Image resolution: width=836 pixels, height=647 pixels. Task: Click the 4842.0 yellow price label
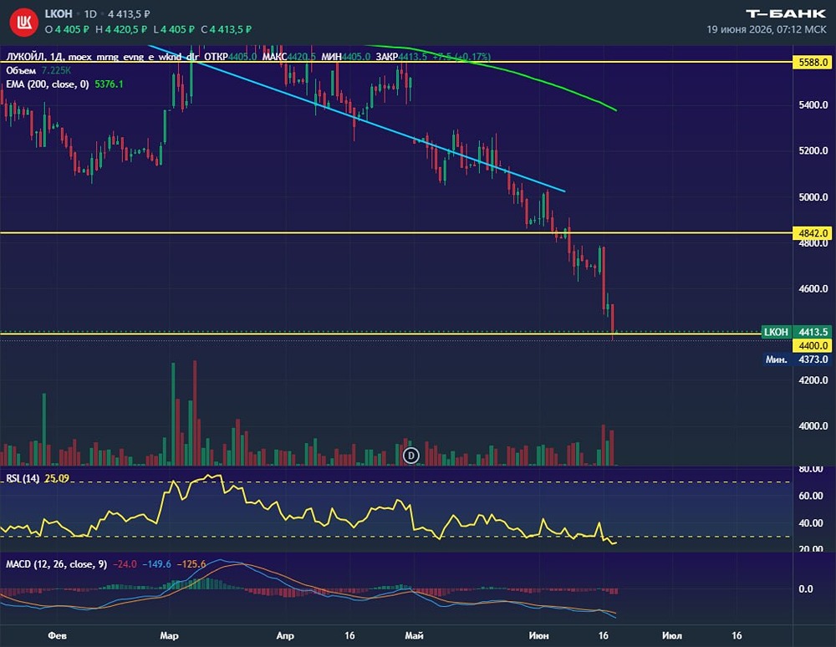click(813, 233)
